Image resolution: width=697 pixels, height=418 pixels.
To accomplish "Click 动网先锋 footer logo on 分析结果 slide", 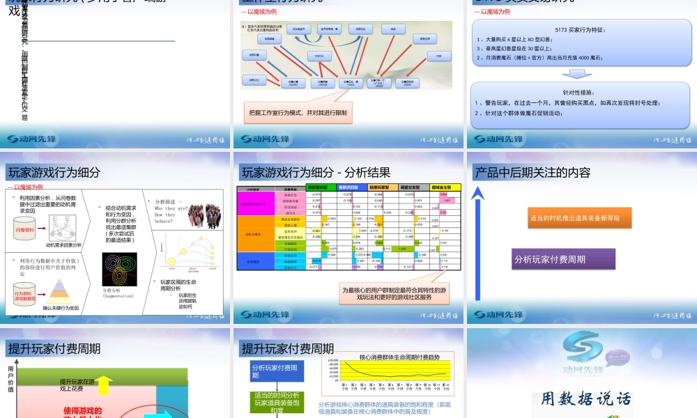I will coord(265,314).
